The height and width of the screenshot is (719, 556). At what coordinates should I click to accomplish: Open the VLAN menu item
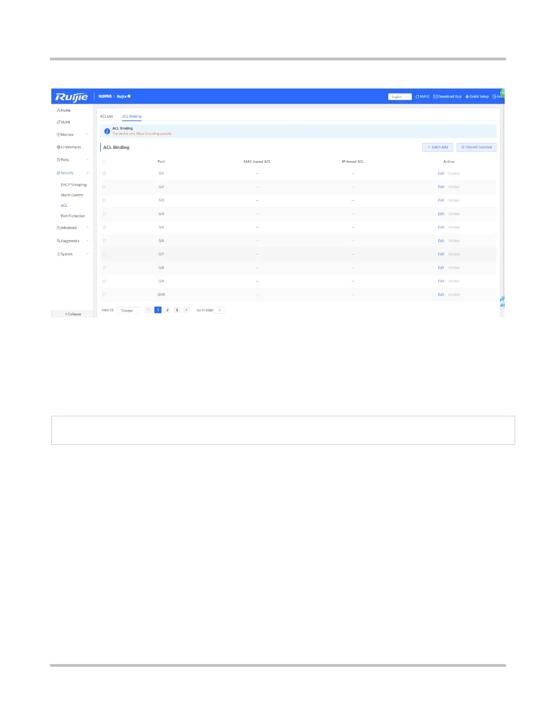[63, 122]
